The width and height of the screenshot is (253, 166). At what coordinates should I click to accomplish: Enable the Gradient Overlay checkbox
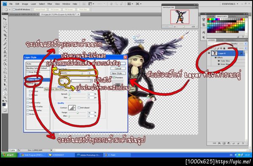pyautogui.click(x=28, y=107)
